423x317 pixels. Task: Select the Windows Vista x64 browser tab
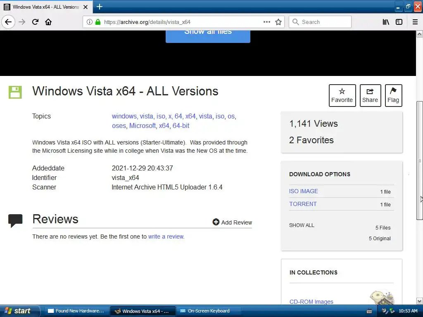46,7
